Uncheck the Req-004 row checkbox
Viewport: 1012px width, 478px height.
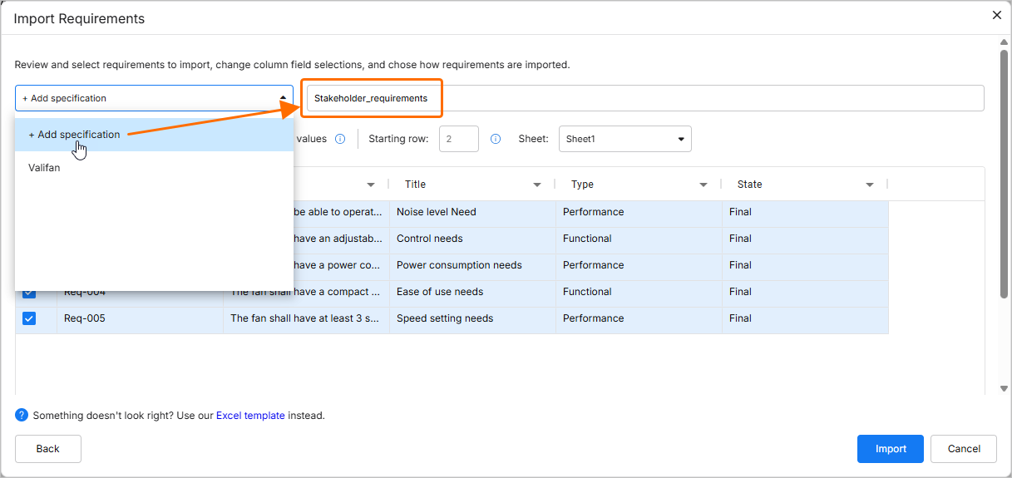click(x=29, y=293)
